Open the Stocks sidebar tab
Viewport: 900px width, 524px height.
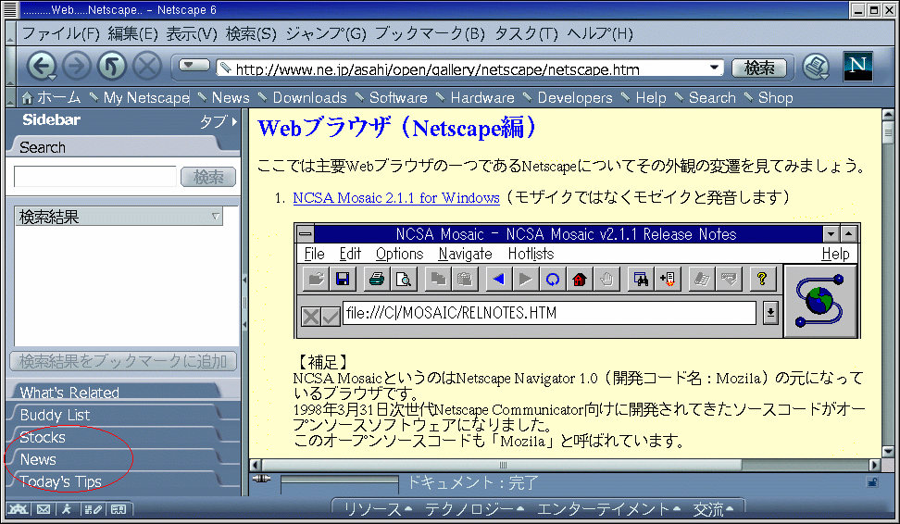tap(115, 437)
